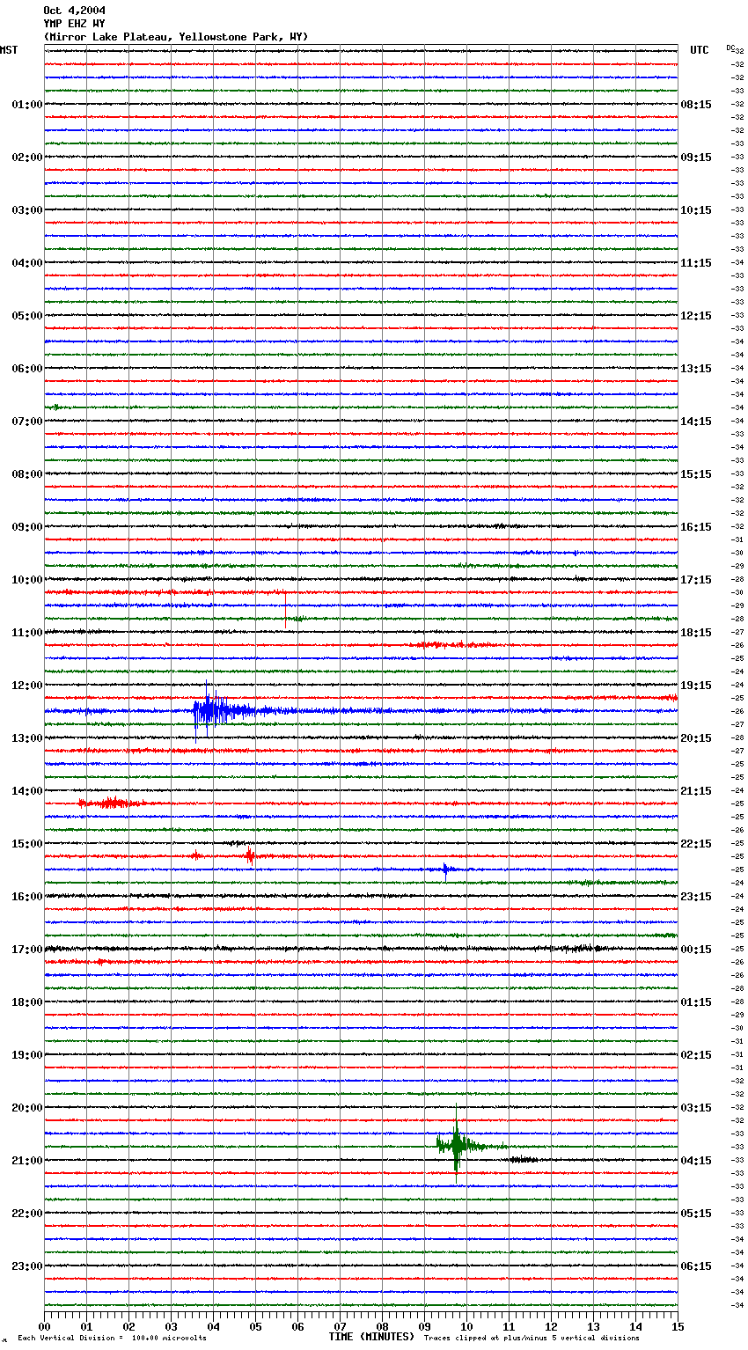Select the 16:00 MST hour label

[x=27, y=897]
